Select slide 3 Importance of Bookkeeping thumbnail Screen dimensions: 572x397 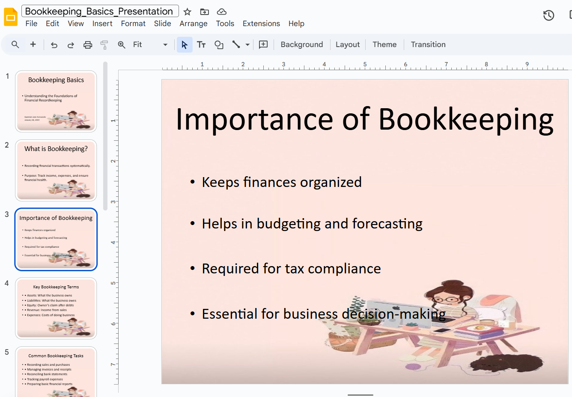(x=56, y=240)
